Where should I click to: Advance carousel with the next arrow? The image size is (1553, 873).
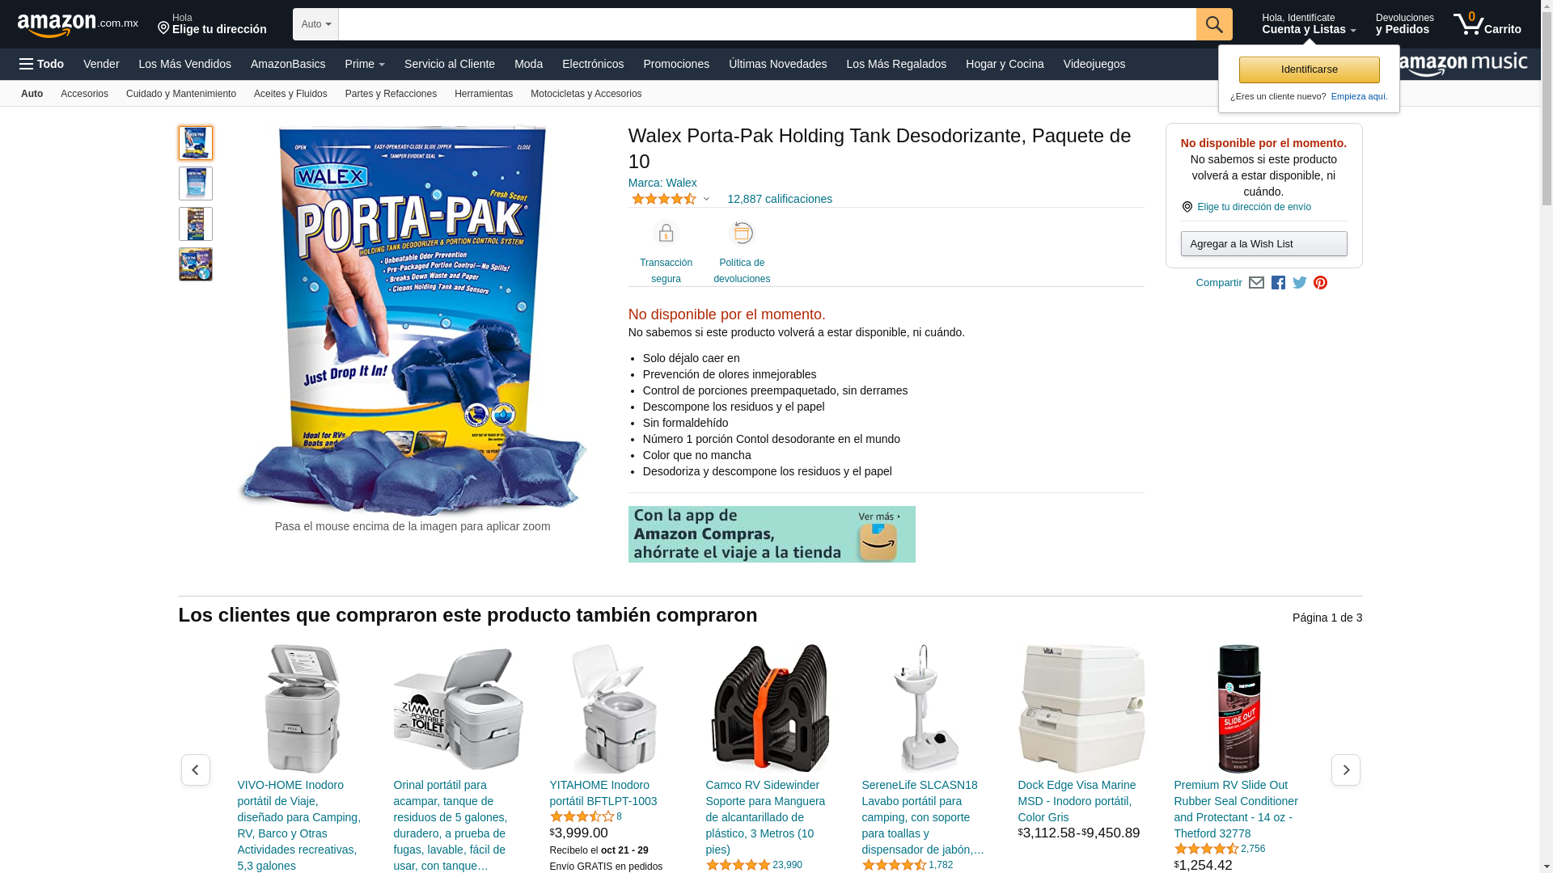point(1345,770)
